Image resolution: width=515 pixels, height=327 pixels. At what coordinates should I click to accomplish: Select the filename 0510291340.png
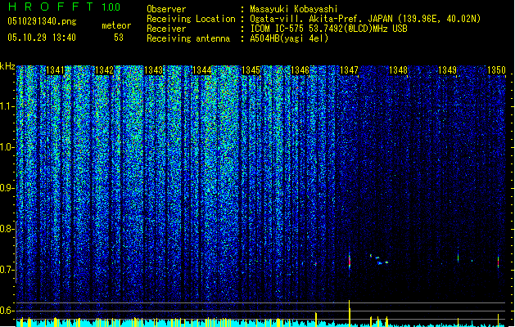click(42, 21)
